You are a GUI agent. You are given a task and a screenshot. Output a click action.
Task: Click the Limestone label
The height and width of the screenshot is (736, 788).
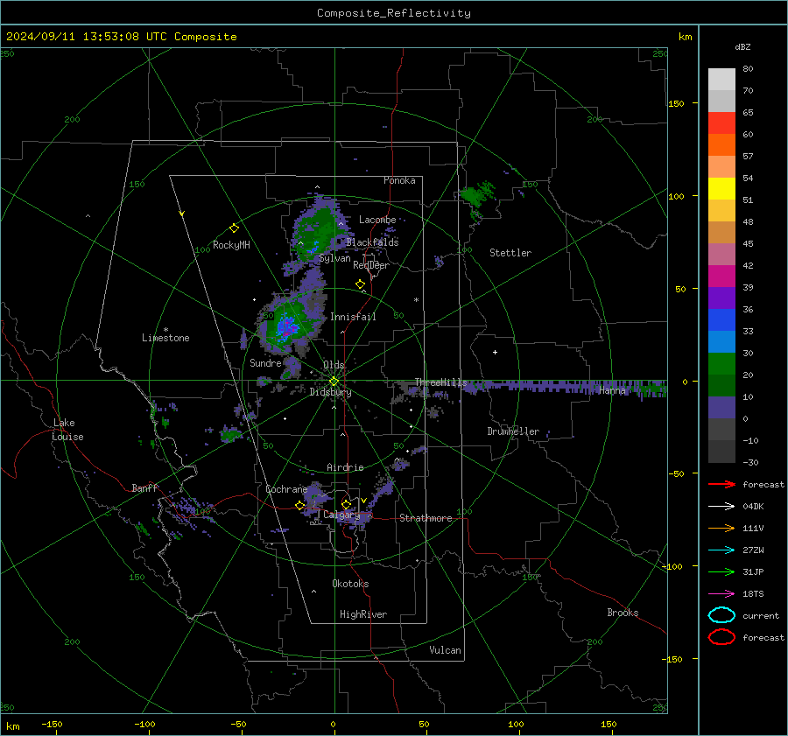click(x=165, y=338)
